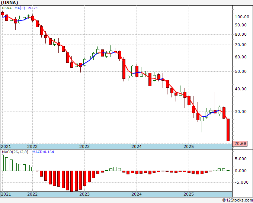This screenshot has height=203, width=253.
Task: Click the current price tag 20.68
Action: click(240, 144)
